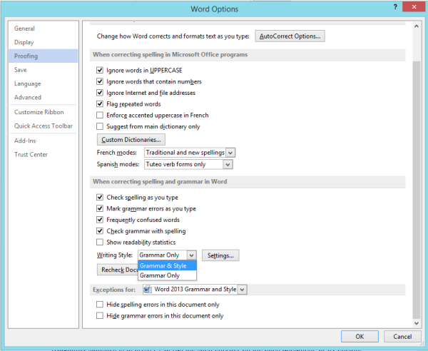Click the Recheck Document button

pyautogui.click(x=118, y=270)
